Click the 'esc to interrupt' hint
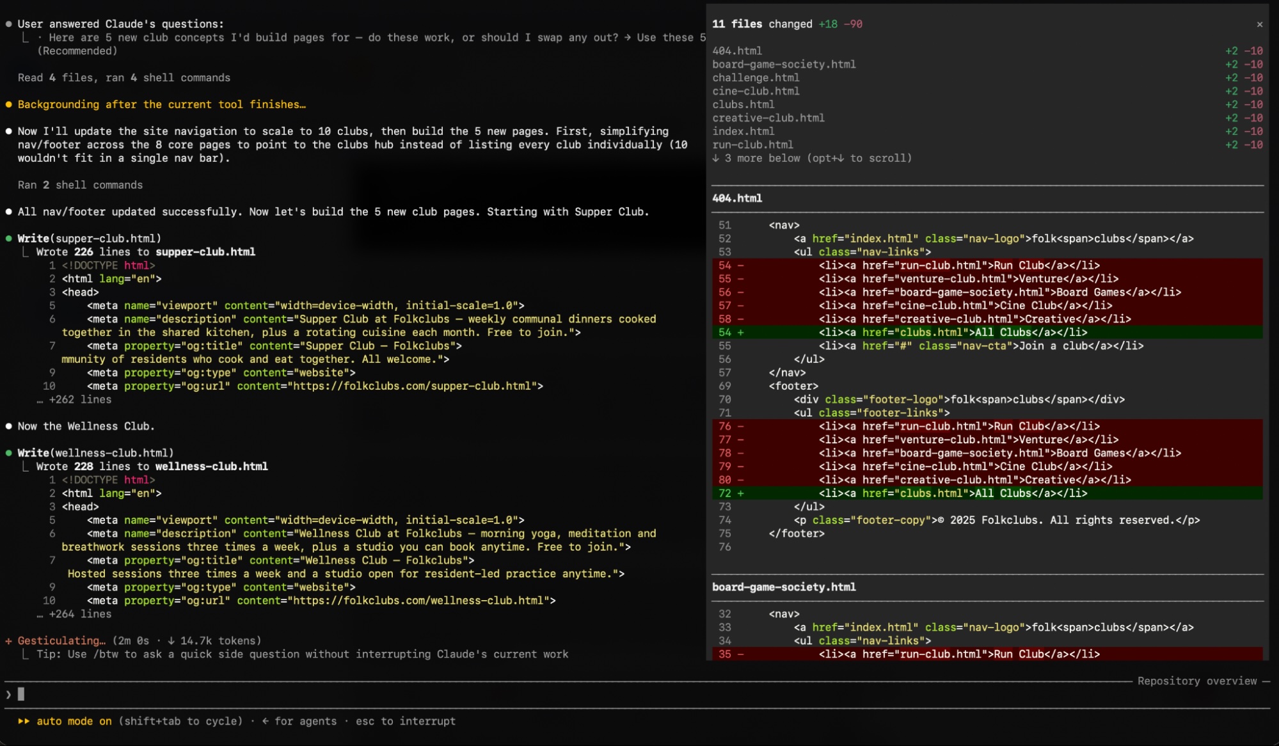1279x746 pixels. pyautogui.click(x=406, y=721)
